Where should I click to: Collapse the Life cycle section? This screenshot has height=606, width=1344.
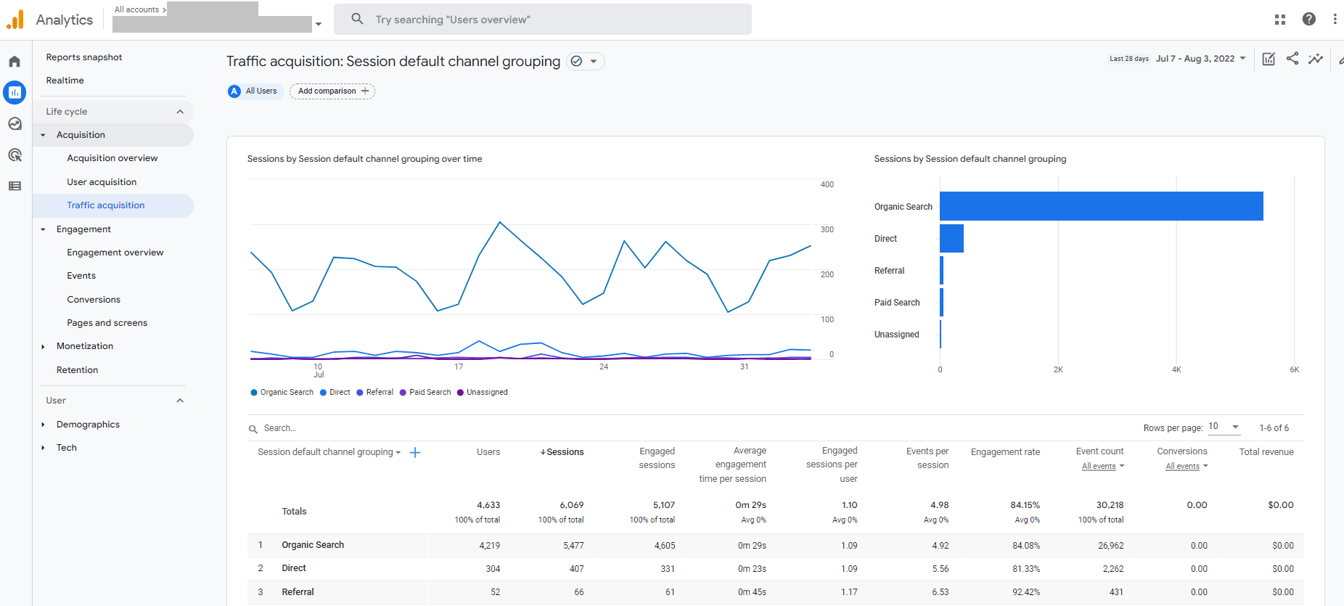pyautogui.click(x=180, y=112)
